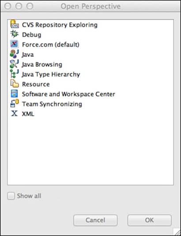This screenshot has height=236, width=181.
Task: Pick the Software and Workspace Center icon
Action: click(x=14, y=94)
